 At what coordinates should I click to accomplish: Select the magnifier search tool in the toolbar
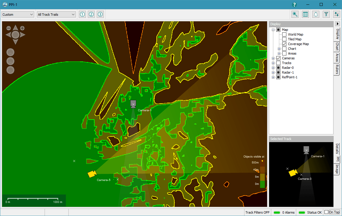point(295,14)
